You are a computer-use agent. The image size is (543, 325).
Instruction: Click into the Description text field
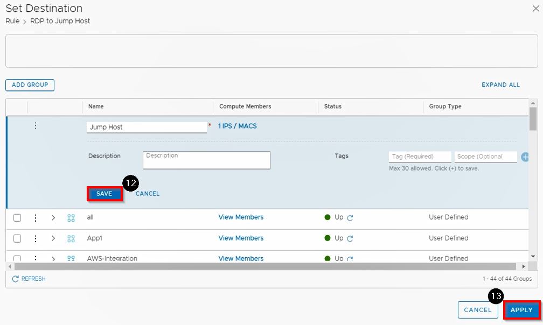(x=206, y=160)
